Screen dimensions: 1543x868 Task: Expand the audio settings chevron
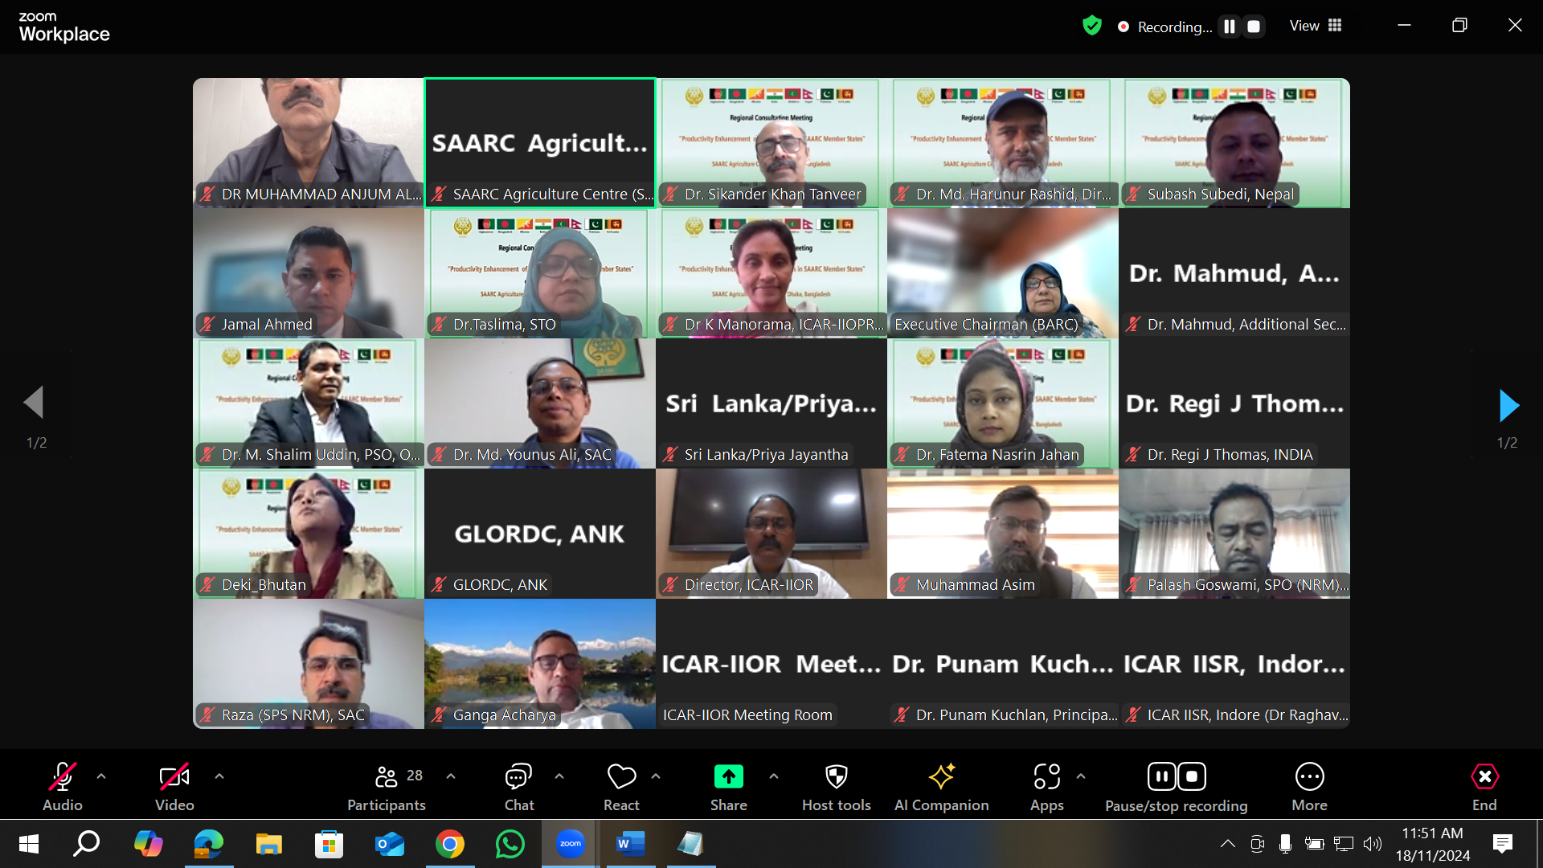[101, 776]
